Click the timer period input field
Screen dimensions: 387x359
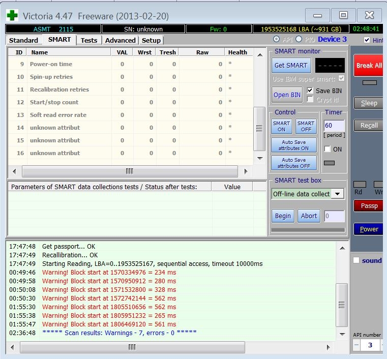(334, 126)
